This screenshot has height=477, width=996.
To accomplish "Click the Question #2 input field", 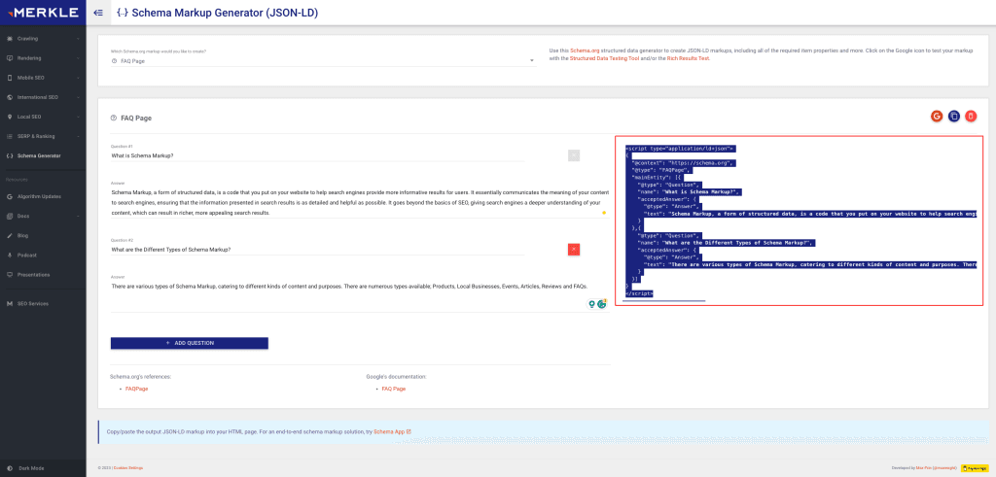I will point(318,250).
